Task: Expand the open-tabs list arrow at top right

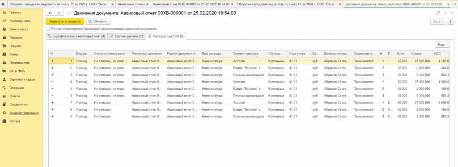Action: pyautogui.click(x=454, y=4)
